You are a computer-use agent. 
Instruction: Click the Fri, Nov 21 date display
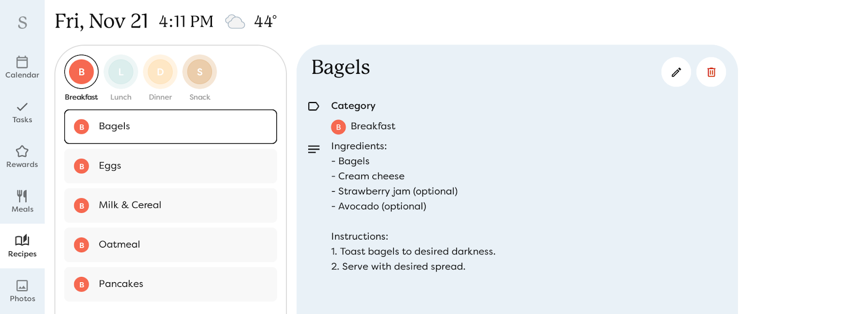[102, 21]
